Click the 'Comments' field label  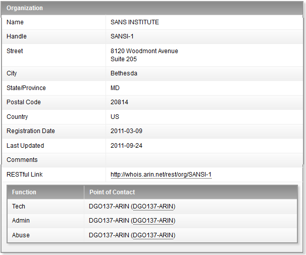(x=22, y=160)
